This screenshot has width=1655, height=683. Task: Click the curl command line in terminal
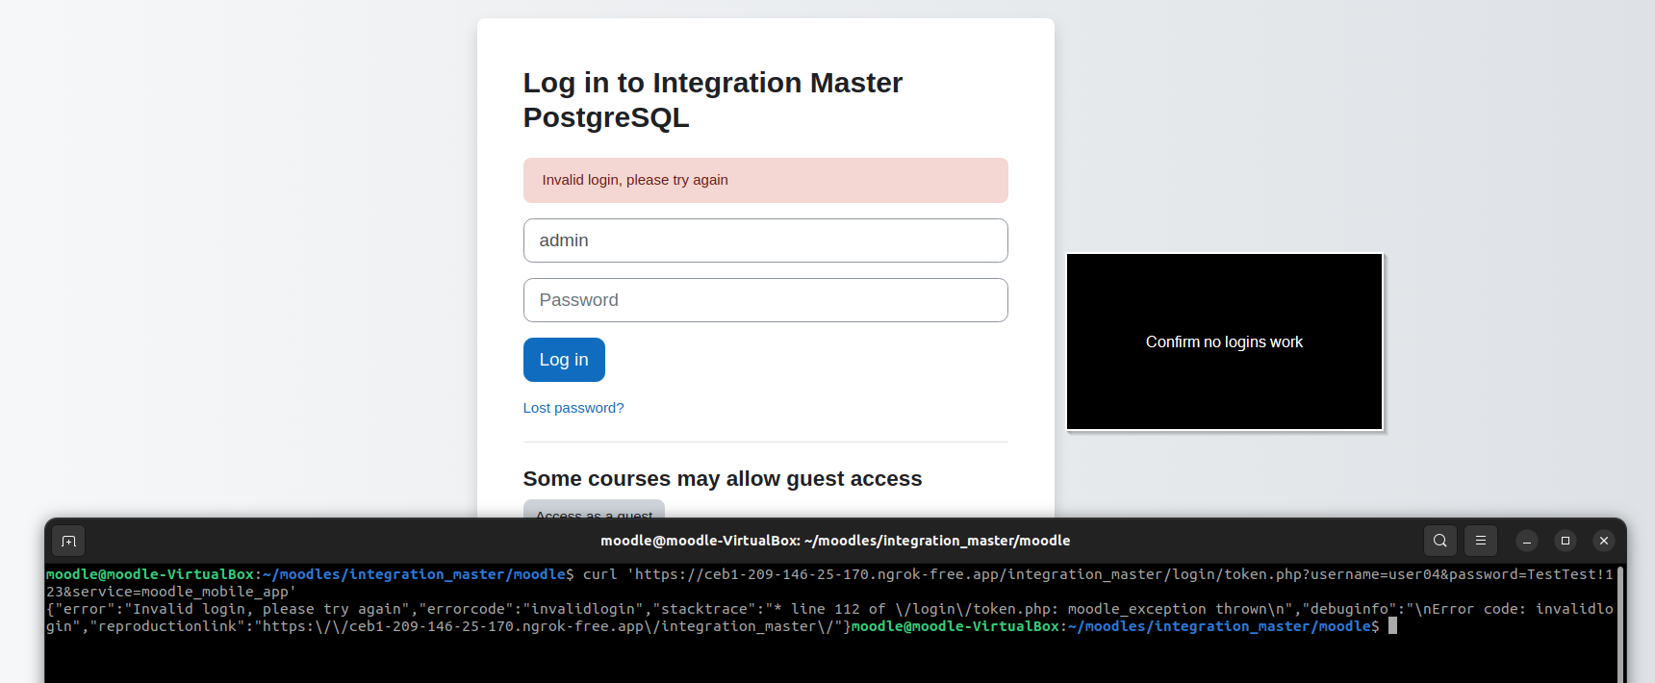(x=829, y=583)
